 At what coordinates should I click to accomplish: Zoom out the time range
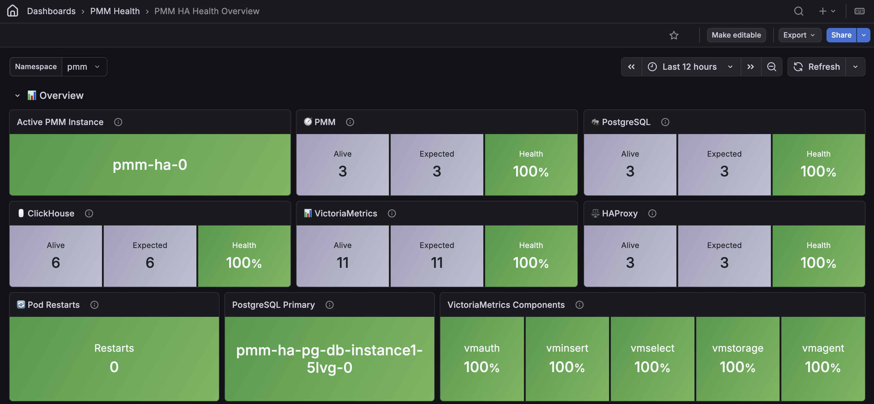click(771, 67)
